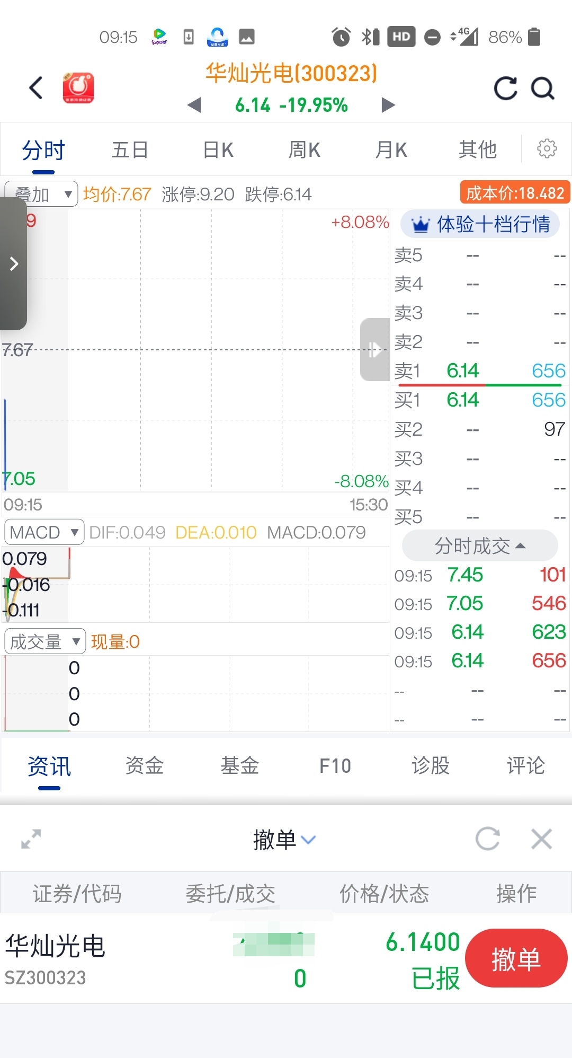This screenshot has width=572, height=1058.
Task: Open the 成交量 indicator dropdown
Action: (x=45, y=641)
